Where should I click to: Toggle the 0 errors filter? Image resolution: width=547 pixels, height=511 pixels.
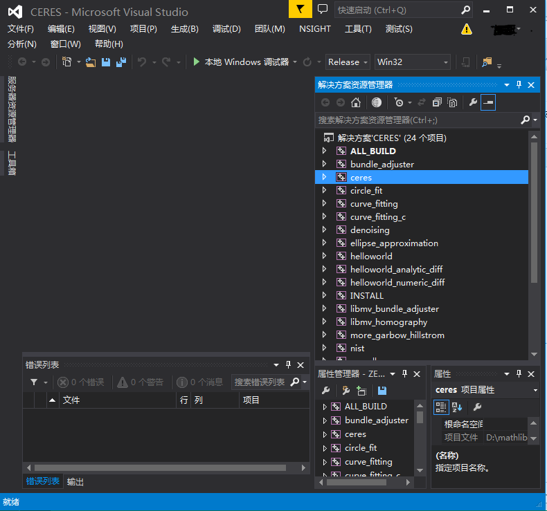81,382
